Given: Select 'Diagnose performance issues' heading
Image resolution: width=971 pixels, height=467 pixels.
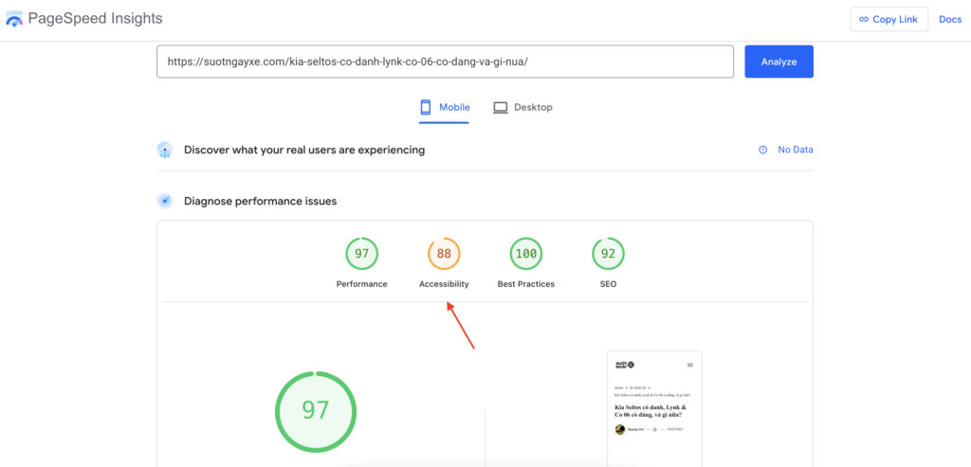Looking at the screenshot, I should tap(260, 201).
